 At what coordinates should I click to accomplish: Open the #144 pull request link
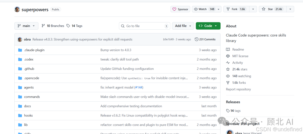[139, 87]
